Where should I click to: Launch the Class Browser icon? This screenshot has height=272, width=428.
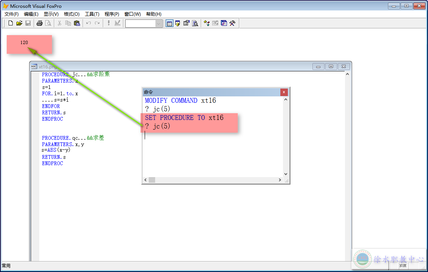207,24
